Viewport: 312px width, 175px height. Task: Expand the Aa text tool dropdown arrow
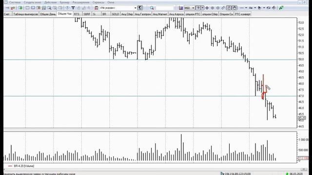[255, 8]
